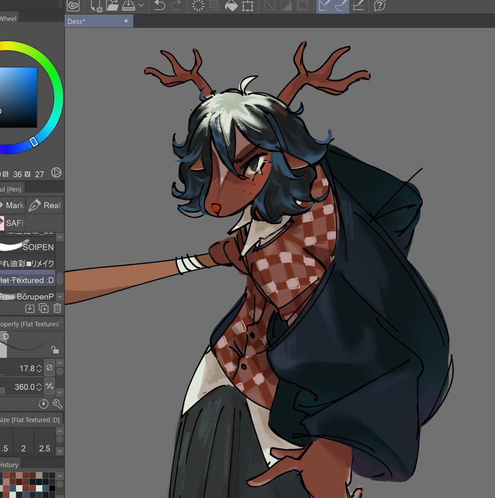495x498 pixels.
Task: Toggle the sub tool lock icon
Action: [x=55, y=349]
